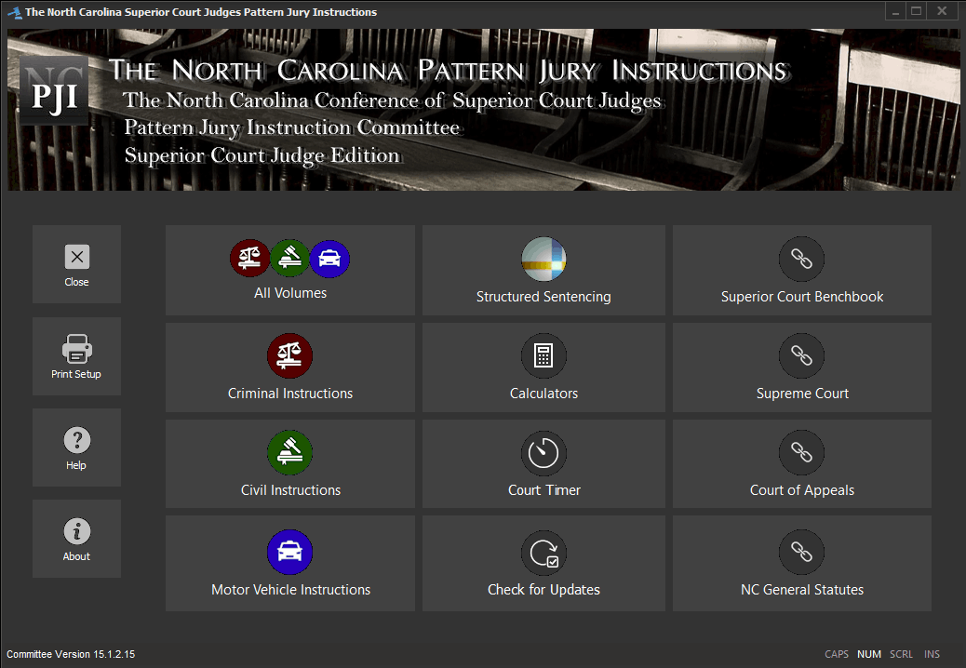
Task: Open the About info icon
Action: 77,530
